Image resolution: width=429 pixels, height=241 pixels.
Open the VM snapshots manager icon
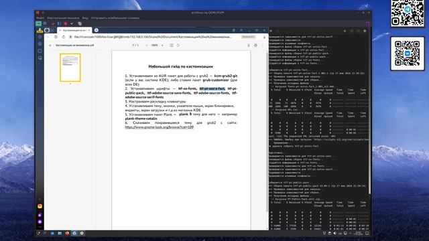[80, 24]
